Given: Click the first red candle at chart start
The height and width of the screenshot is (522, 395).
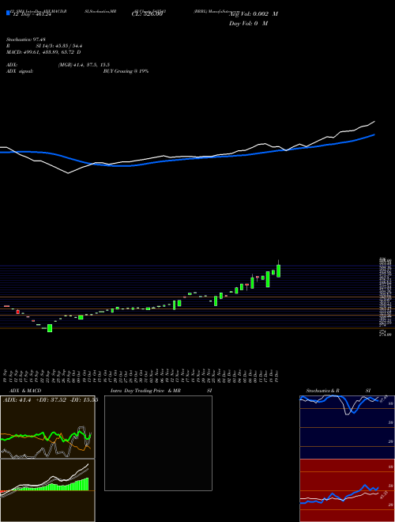Looking at the screenshot, I should coord(6,306).
